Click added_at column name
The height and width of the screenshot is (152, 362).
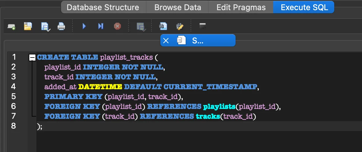[60, 87]
